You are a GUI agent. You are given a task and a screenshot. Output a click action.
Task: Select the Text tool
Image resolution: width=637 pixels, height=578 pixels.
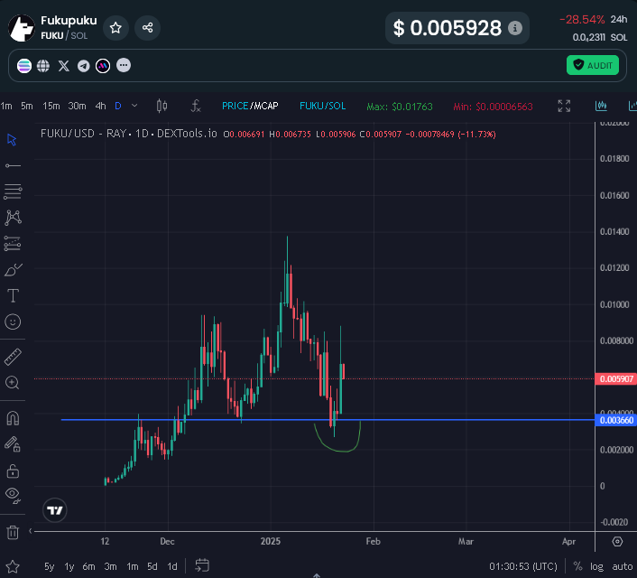point(13,295)
